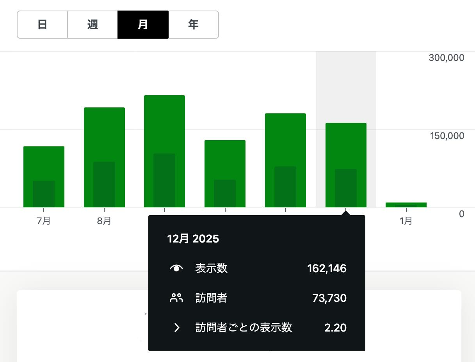The height and width of the screenshot is (362, 475).
Task: Click the darker inner visitors bar for 8月
Action: [x=104, y=184]
